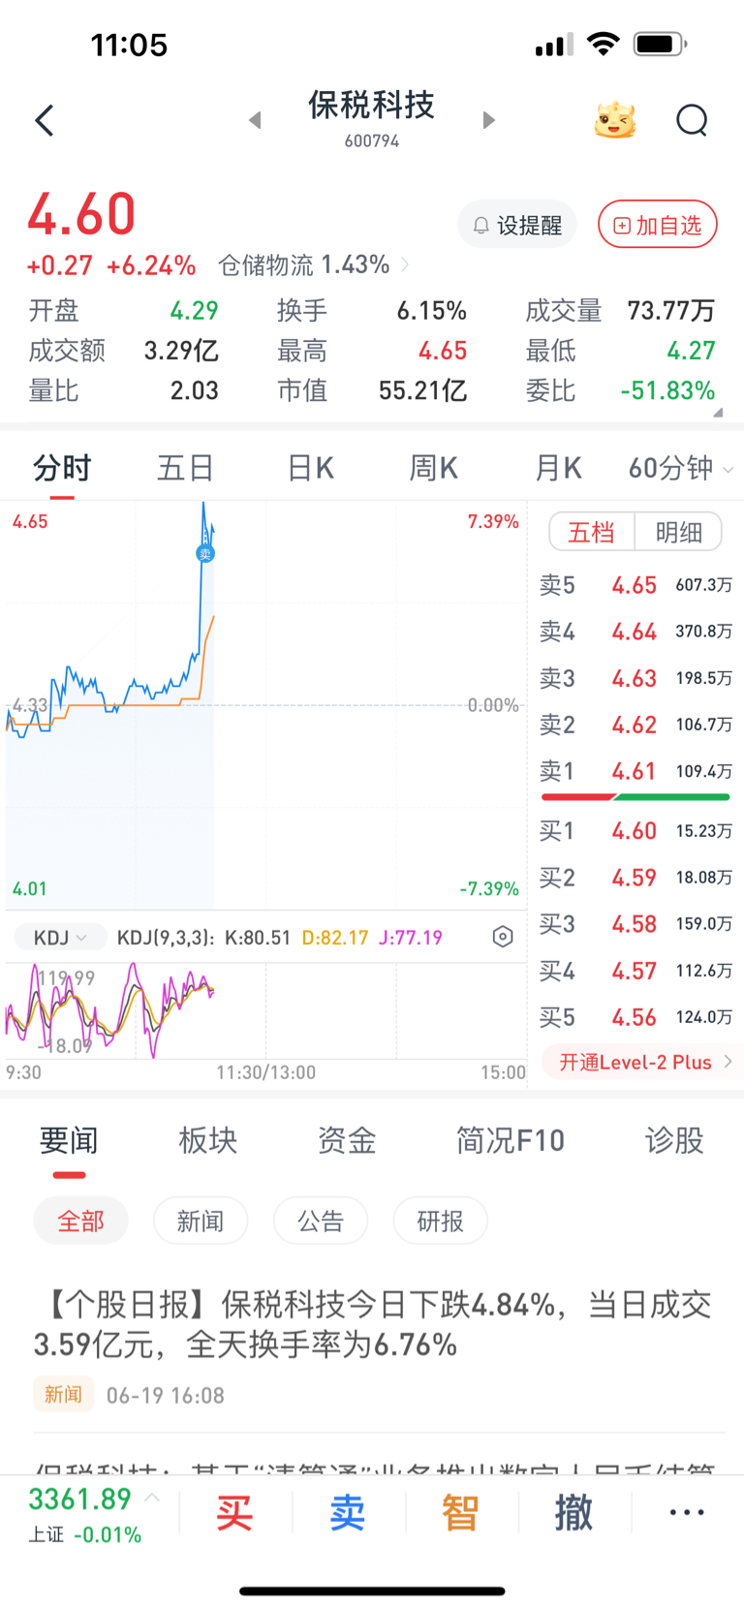
Task: Filter news by 公告 chip
Action: click(x=321, y=1222)
